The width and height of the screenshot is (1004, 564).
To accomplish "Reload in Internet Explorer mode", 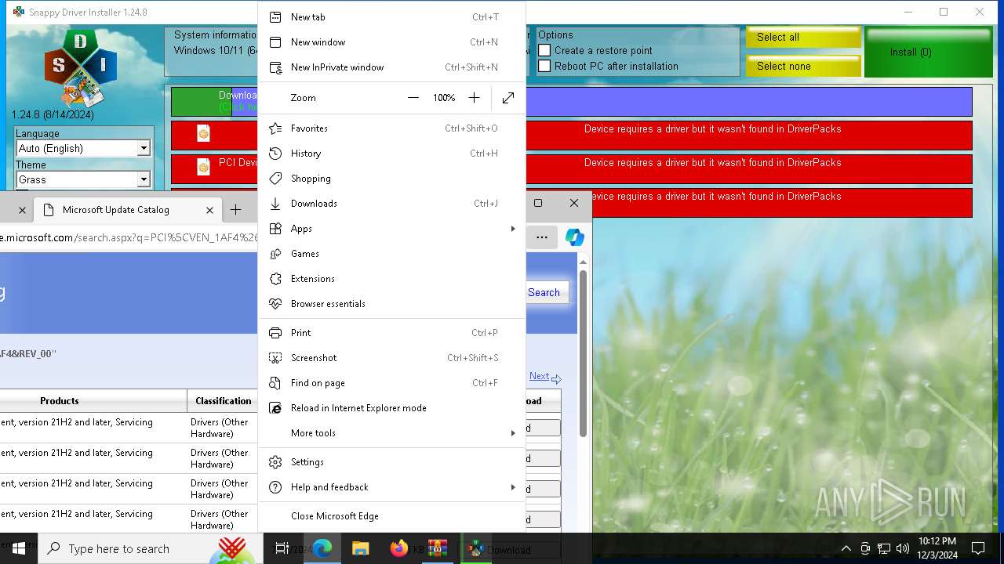I will coord(391,408).
